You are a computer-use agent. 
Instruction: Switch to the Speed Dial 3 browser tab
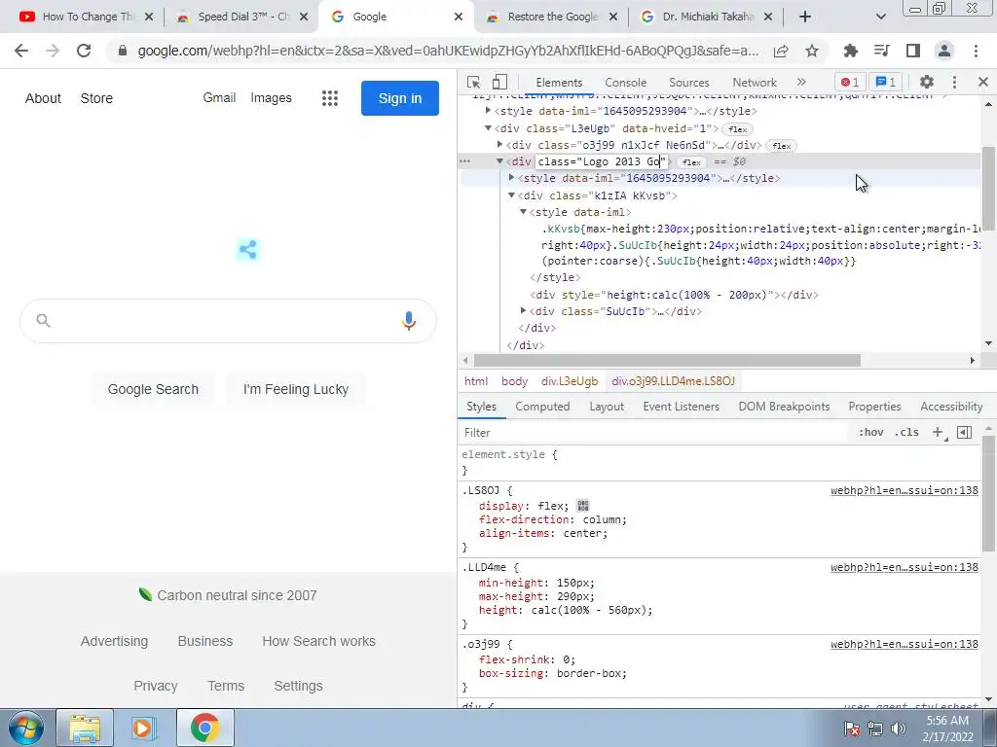pyautogui.click(x=242, y=17)
